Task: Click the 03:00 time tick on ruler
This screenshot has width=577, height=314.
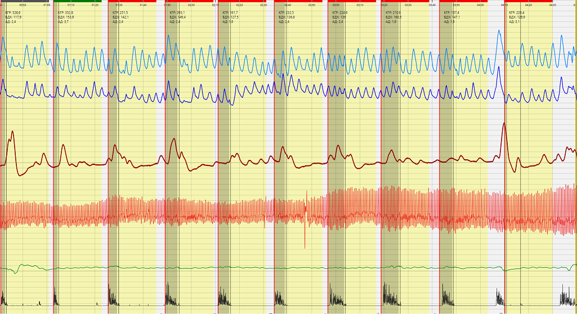Action: click(x=336, y=5)
